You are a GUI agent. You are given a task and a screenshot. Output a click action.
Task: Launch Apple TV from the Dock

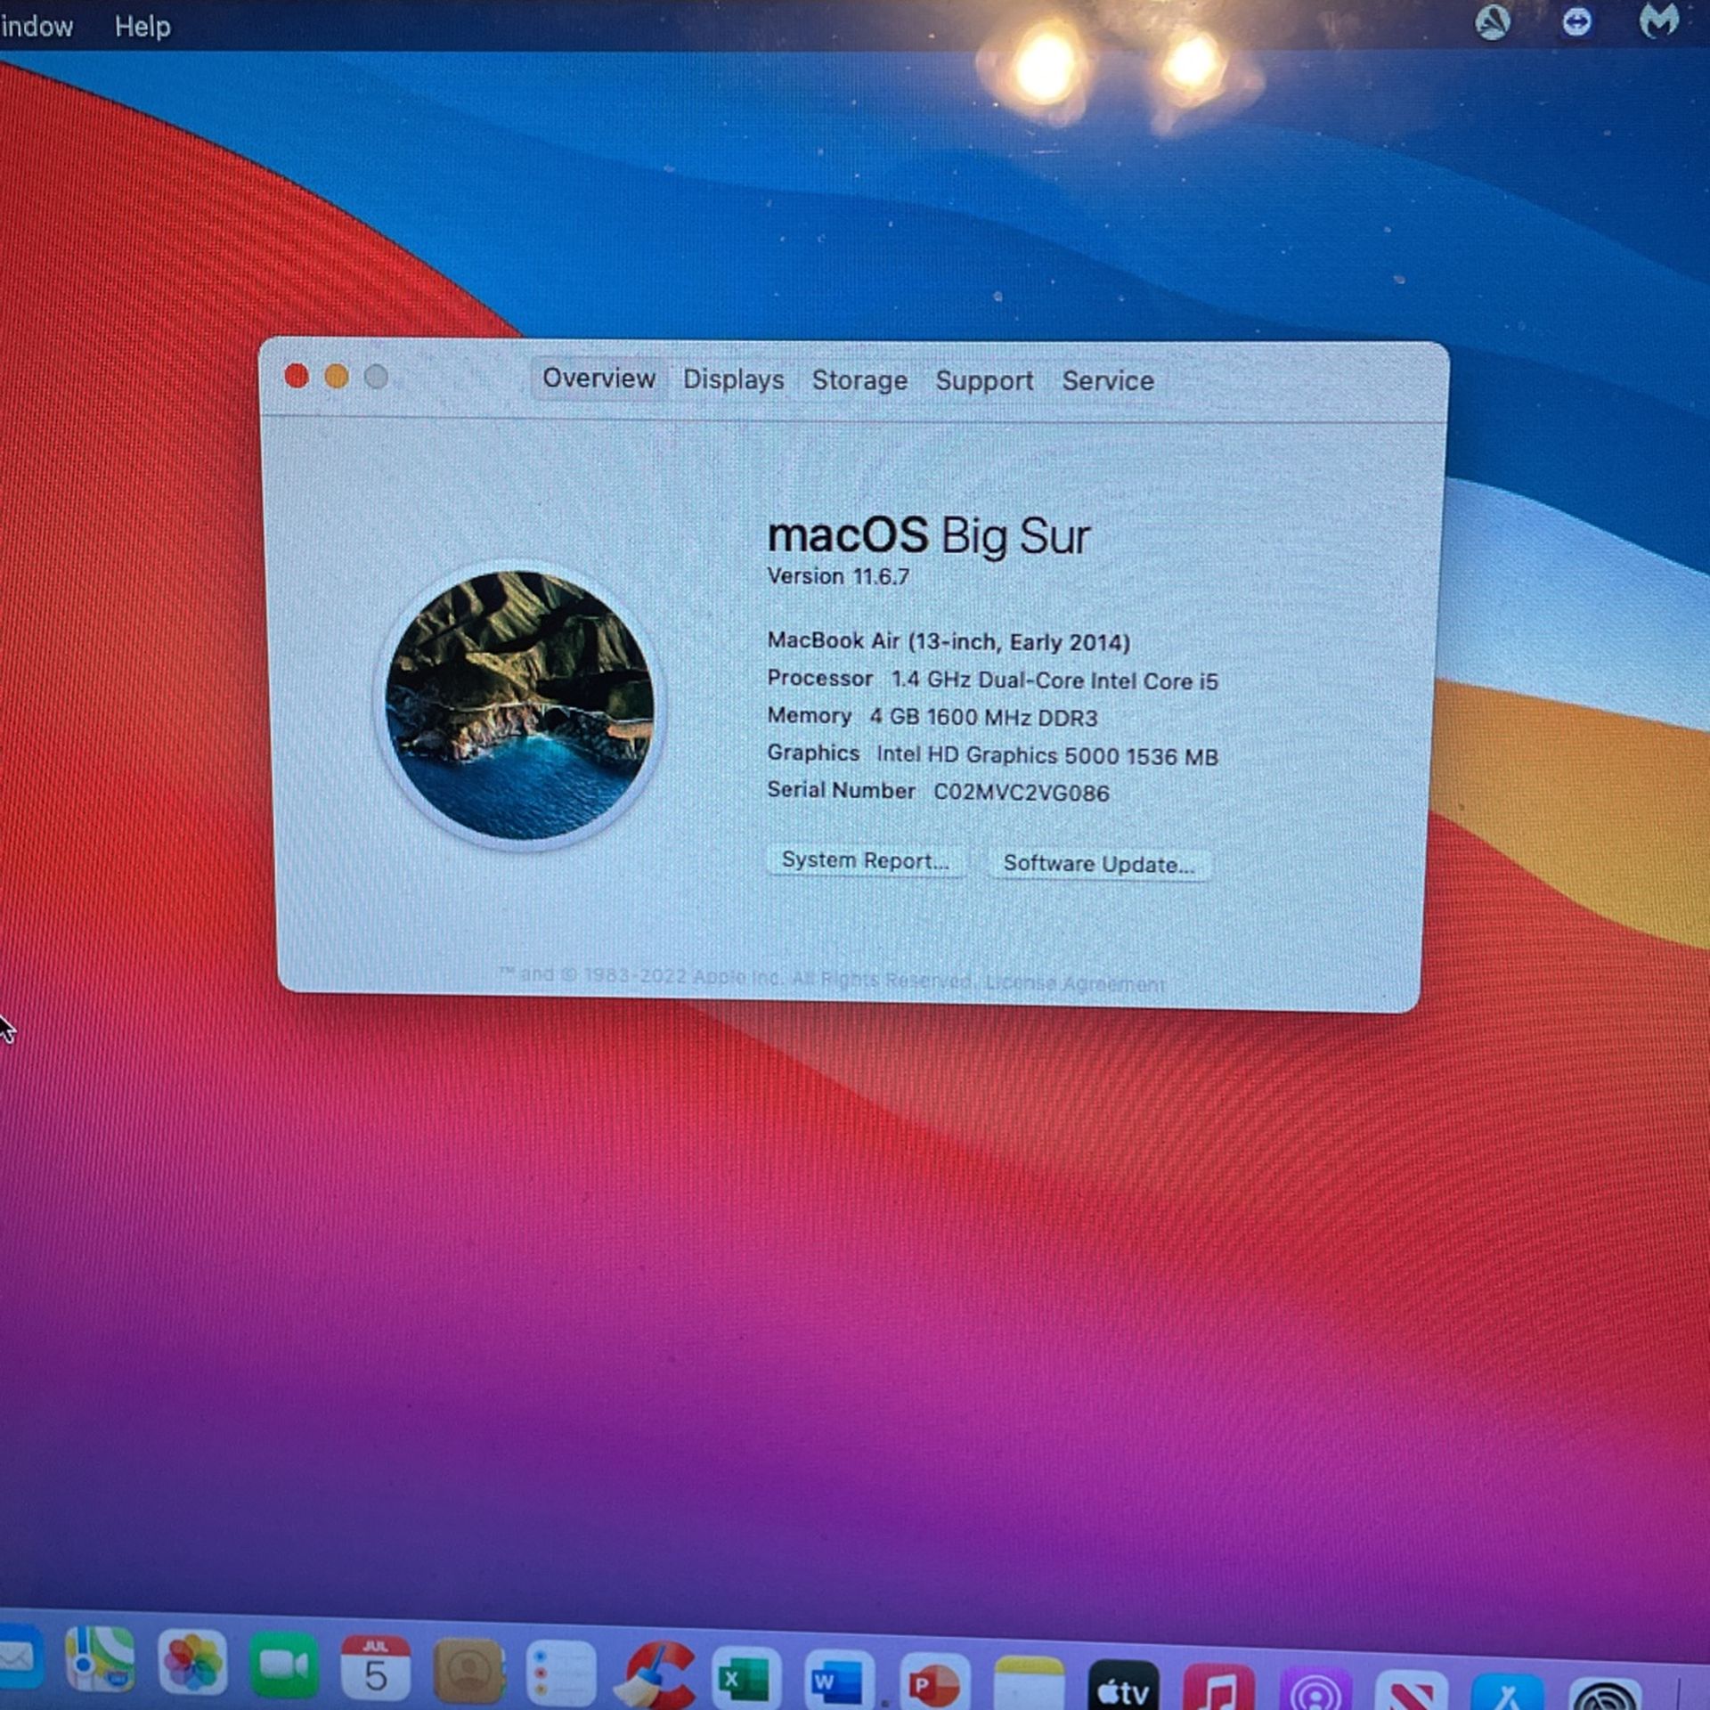1123,1686
